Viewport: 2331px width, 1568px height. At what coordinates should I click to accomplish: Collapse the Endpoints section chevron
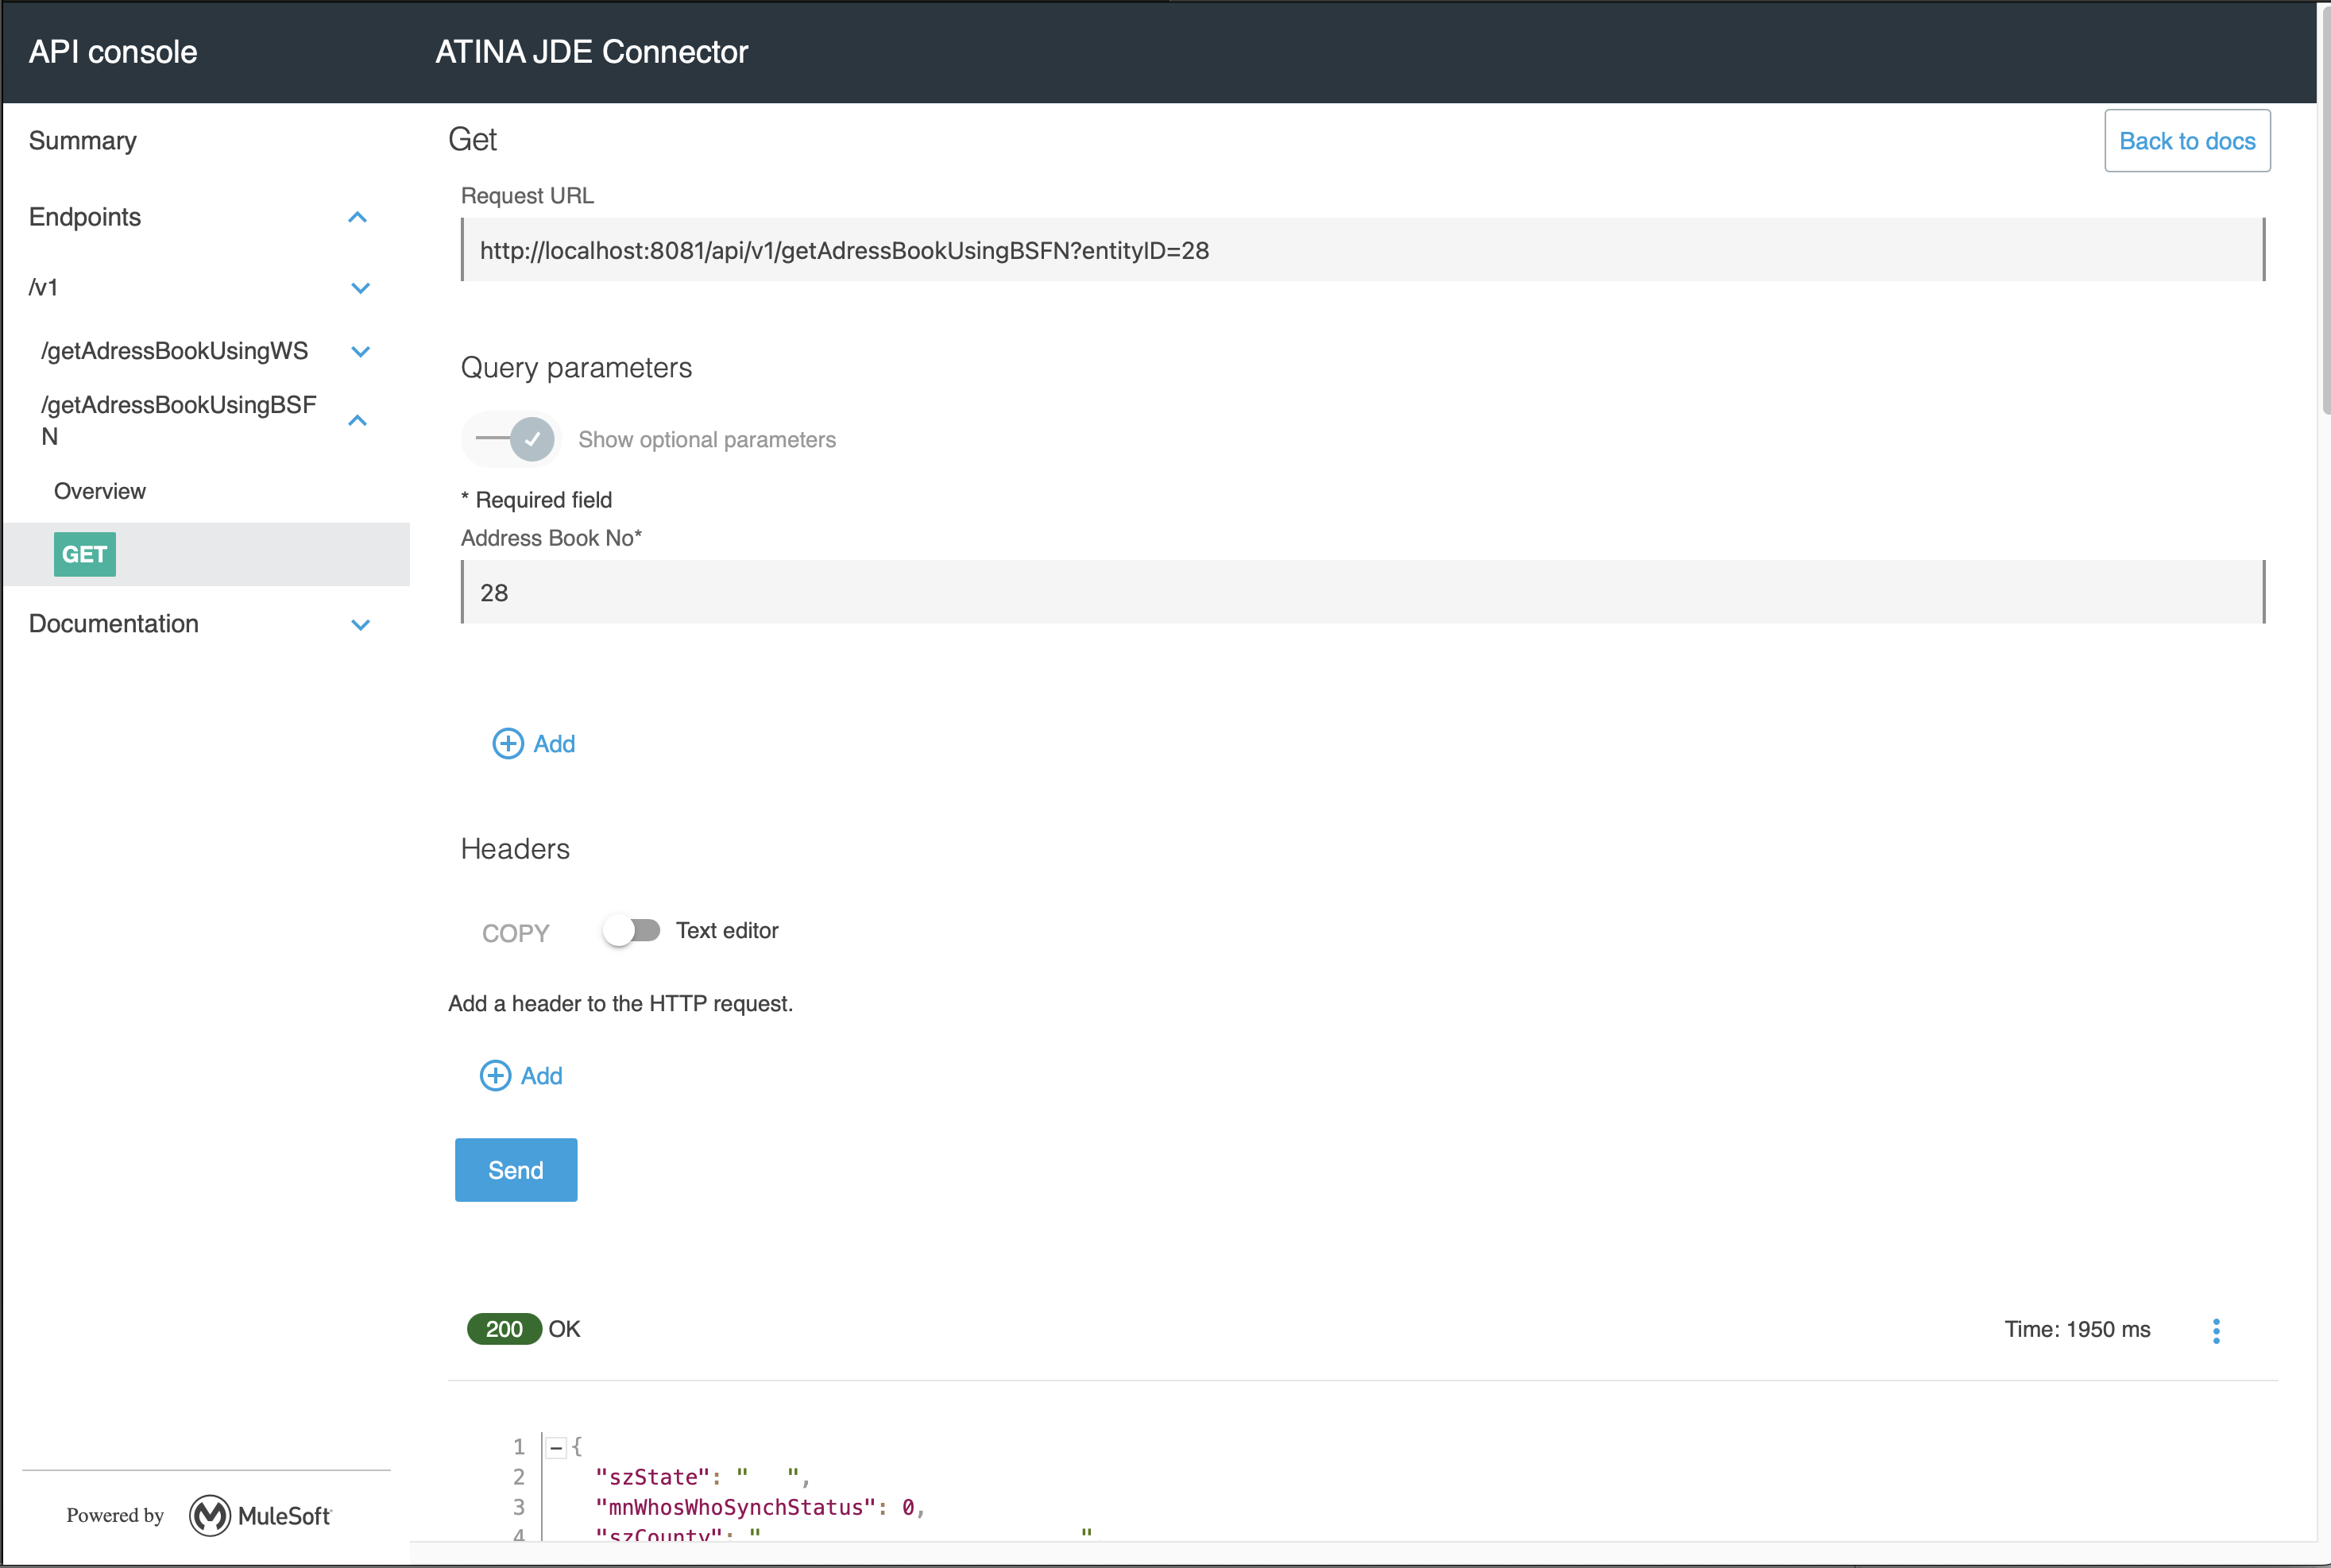(357, 217)
